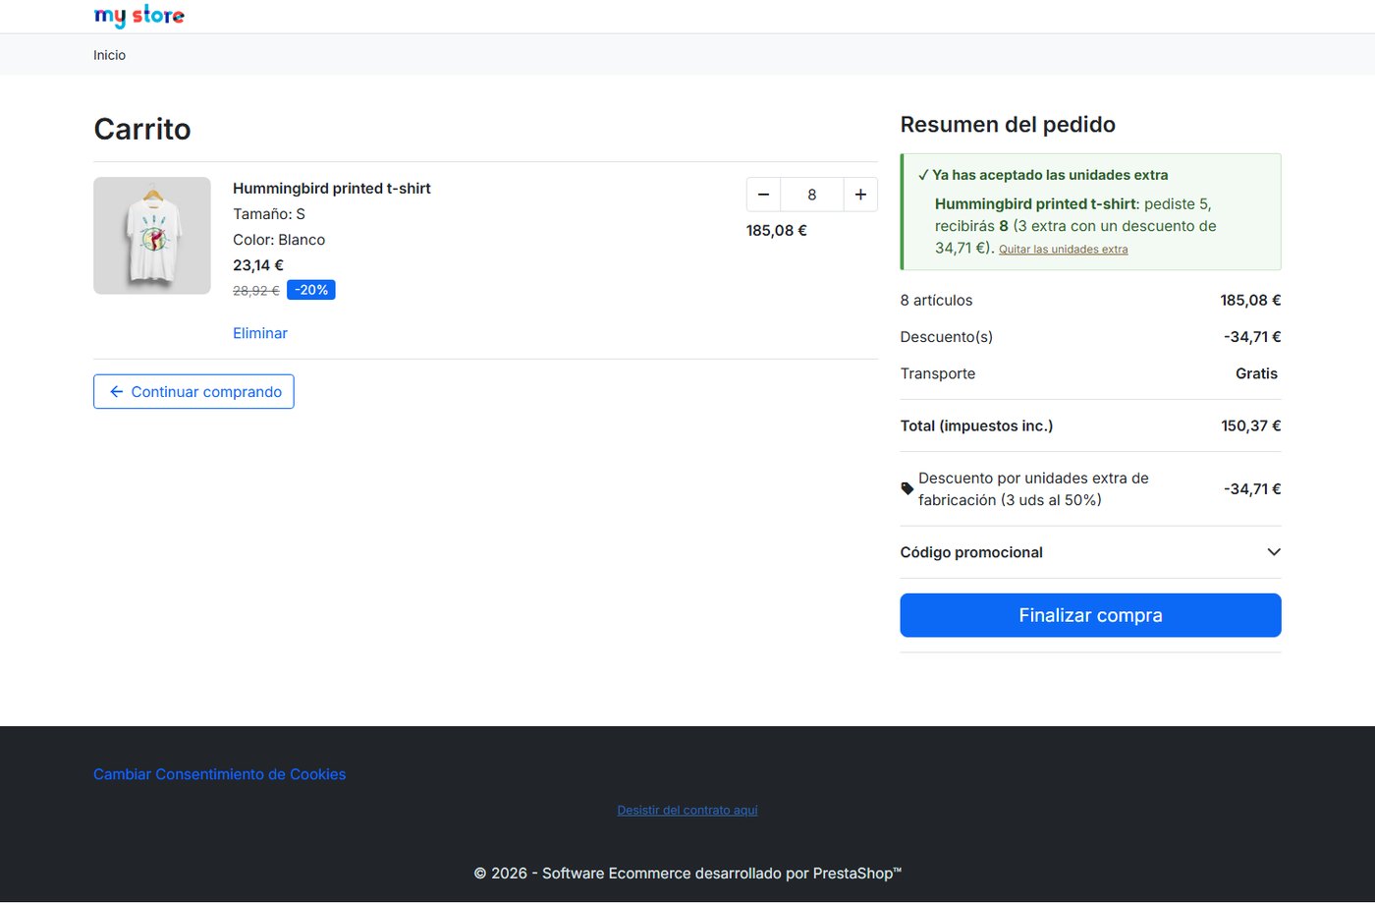Viewport: 1375px width, 905px height.
Task: Decrease quantity with the minus button
Action: pos(763,195)
